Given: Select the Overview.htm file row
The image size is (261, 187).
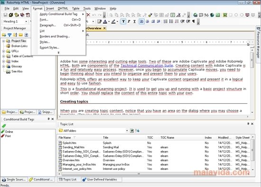Looking at the screenshot, I should [154, 160].
